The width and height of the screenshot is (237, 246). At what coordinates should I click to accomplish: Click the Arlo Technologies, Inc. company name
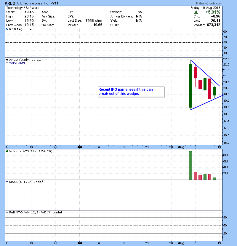pos(33,3)
